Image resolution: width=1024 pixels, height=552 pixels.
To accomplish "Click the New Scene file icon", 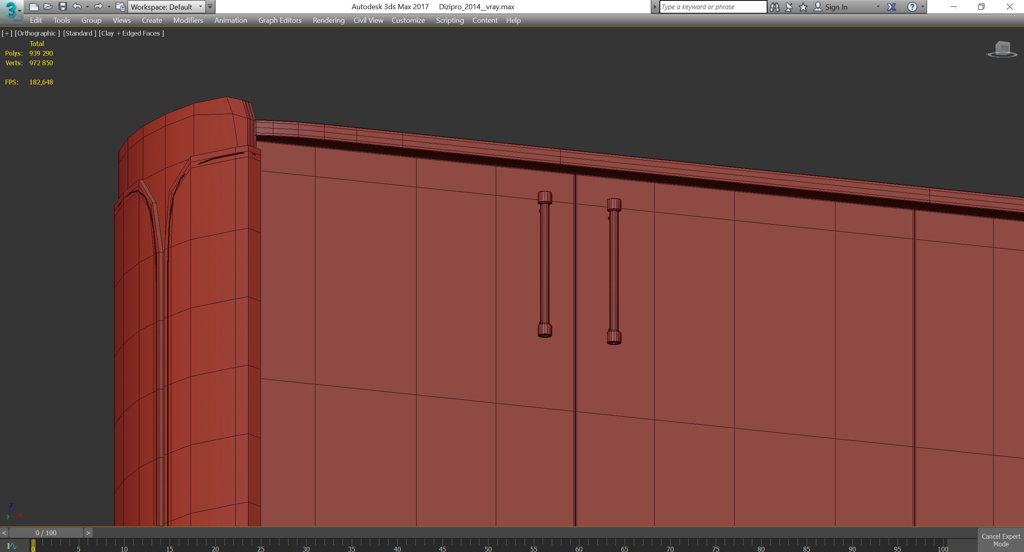I will 34,7.
